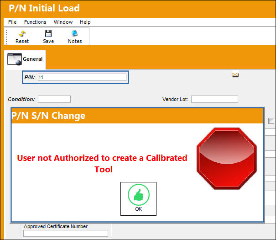This screenshot has height=240, width=276.
Task: Click the Save floppy disk icon
Action: (48, 33)
